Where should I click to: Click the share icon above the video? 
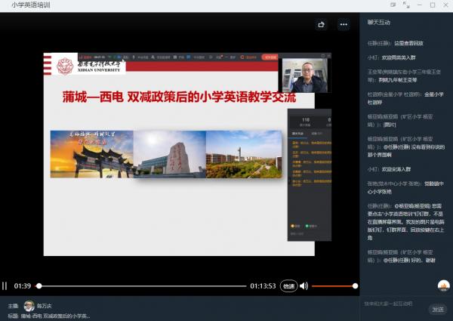coord(322,24)
